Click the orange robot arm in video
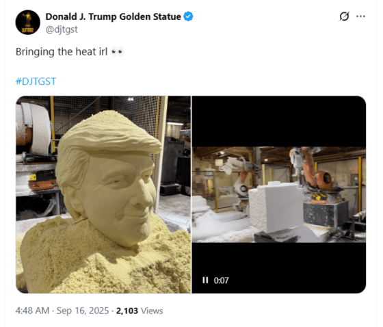Image resolution: width=383 pixels, height=327 pixels. tap(316, 174)
